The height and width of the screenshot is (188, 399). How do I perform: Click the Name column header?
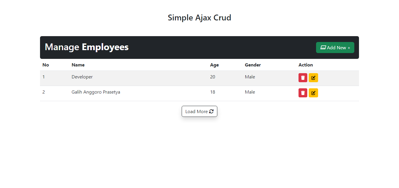pos(78,65)
